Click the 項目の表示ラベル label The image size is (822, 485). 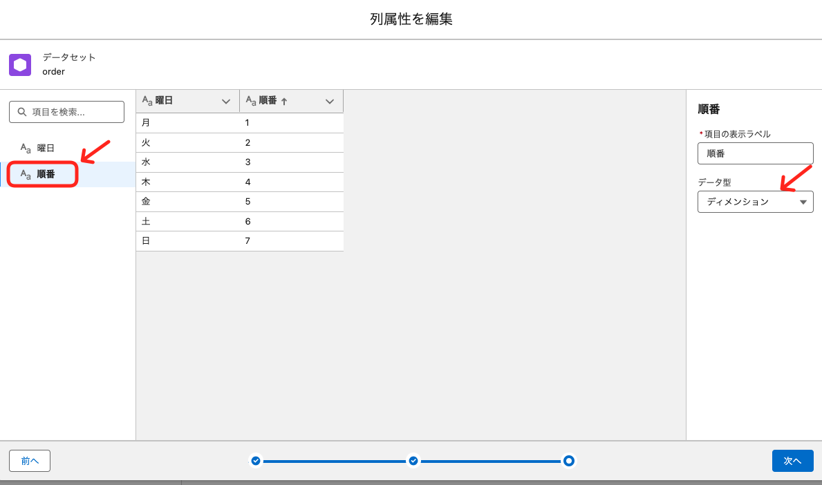point(737,134)
